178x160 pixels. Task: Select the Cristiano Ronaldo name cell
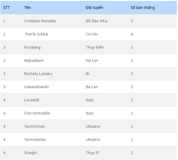(40, 21)
